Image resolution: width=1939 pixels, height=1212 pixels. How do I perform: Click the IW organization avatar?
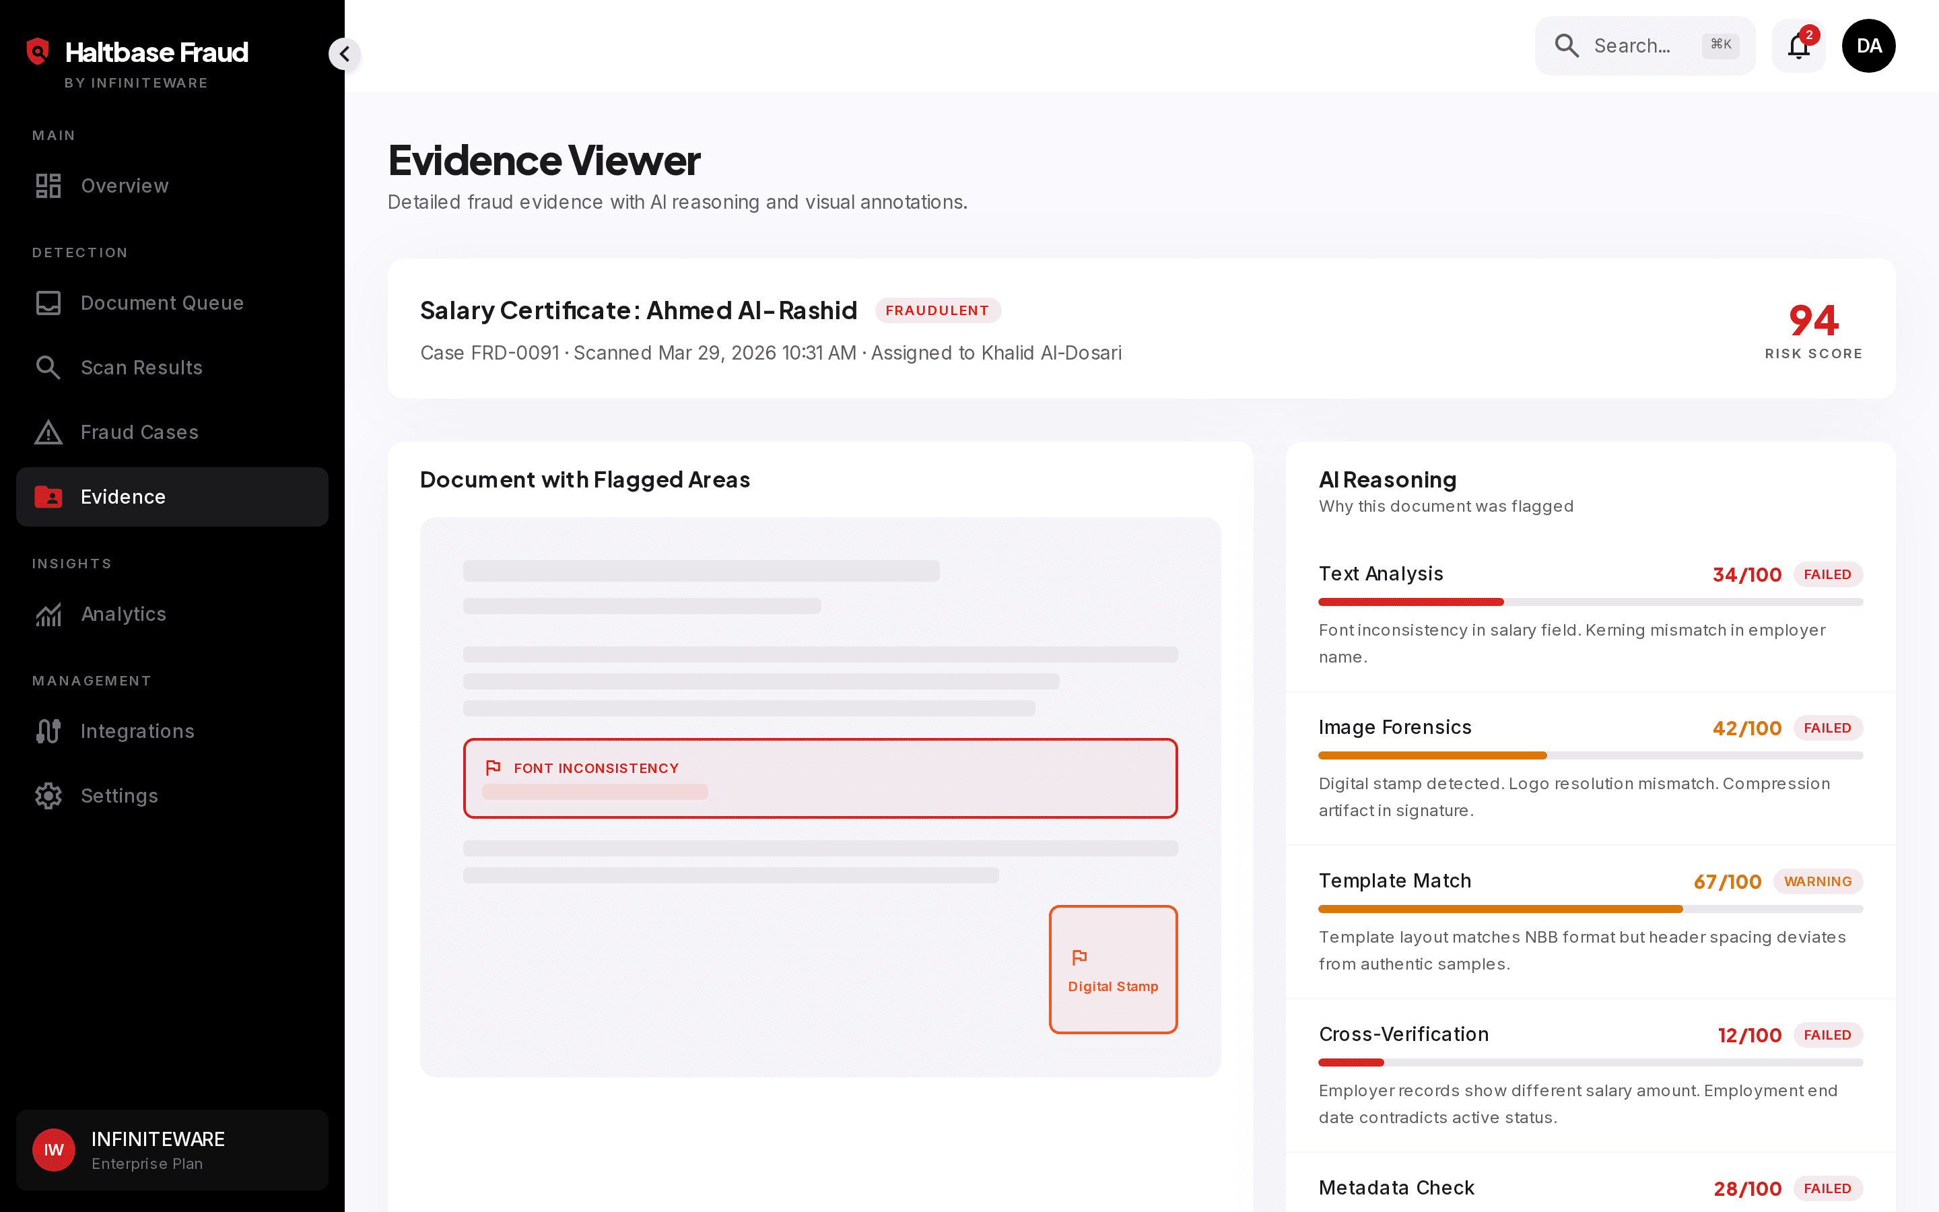(x=54, y=1149)
